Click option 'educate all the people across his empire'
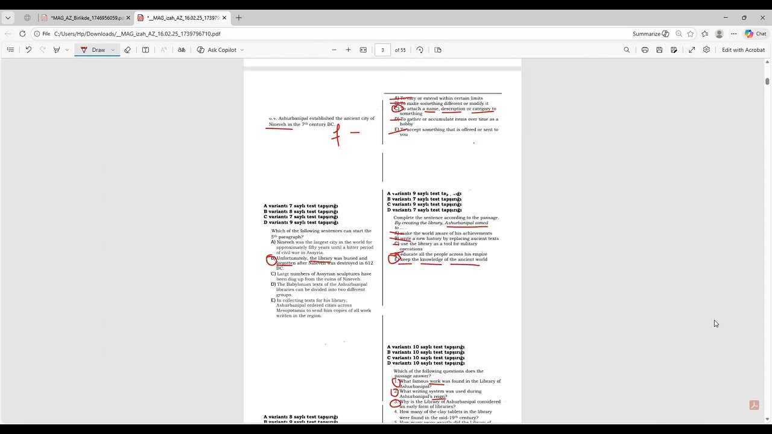The width and height of the screenshot is (772, 434). [444, 254]
